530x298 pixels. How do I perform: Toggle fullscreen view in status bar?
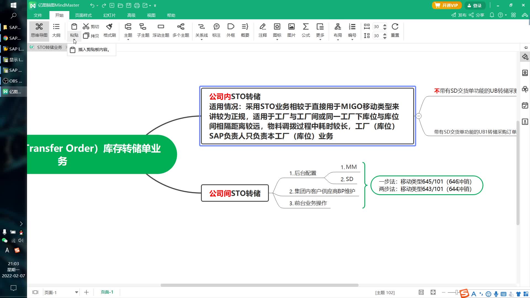[x=433, y=292]
